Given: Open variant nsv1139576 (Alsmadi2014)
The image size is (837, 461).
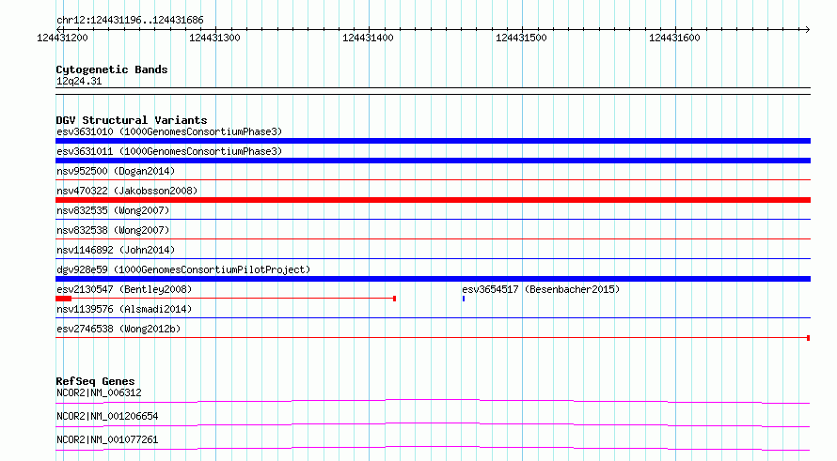Looking at the screenshot, I should [124, 309].
